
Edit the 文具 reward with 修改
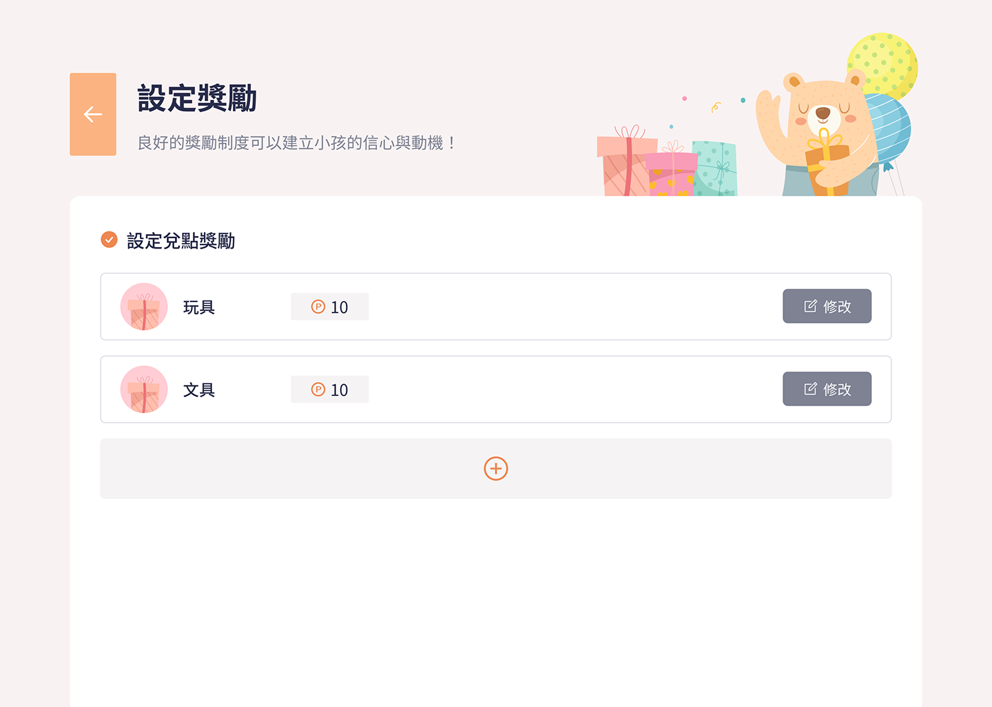coord(827,389)
